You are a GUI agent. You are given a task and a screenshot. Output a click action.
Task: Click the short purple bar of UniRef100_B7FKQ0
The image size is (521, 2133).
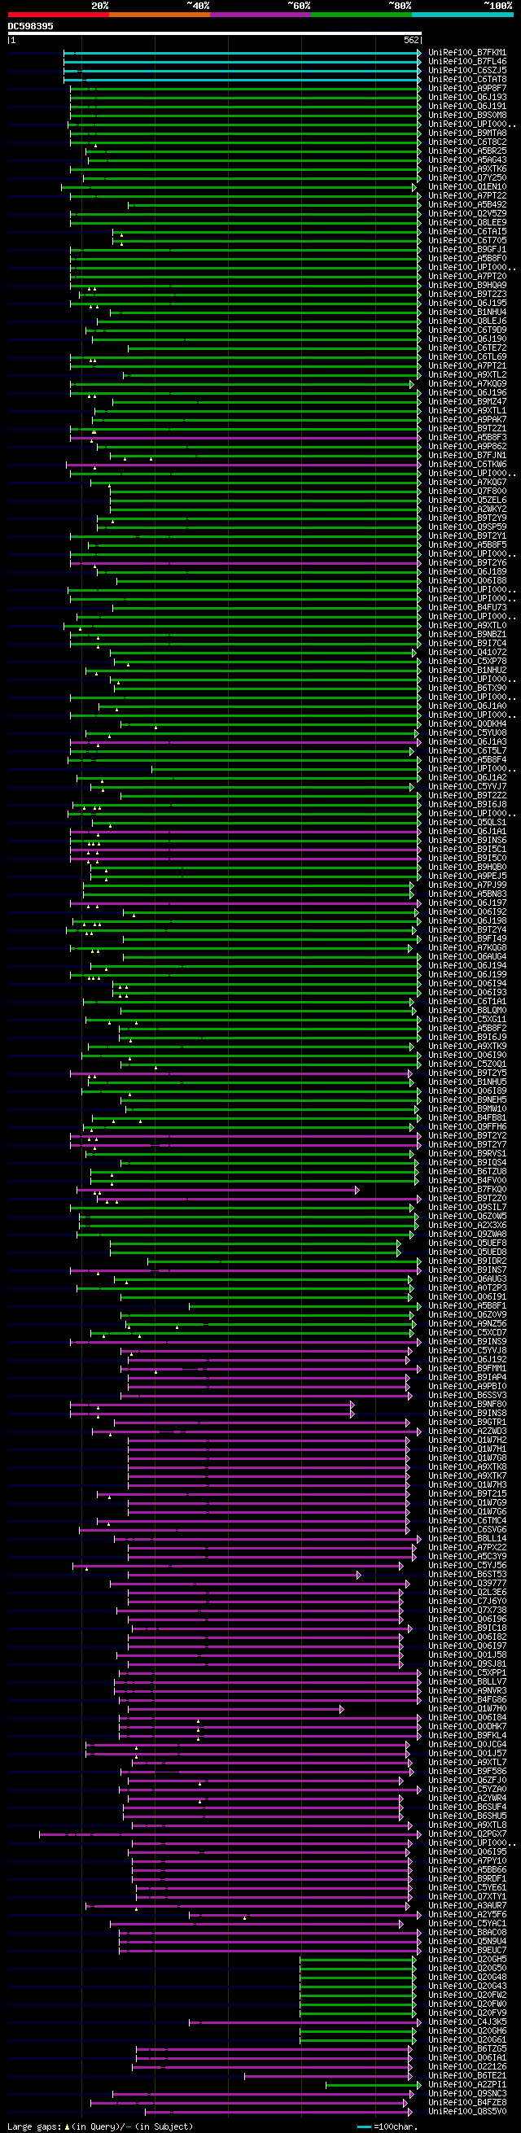coord(217,1191)
